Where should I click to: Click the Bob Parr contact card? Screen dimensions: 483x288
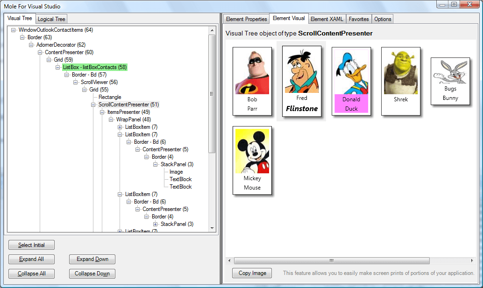coord(252,81)
